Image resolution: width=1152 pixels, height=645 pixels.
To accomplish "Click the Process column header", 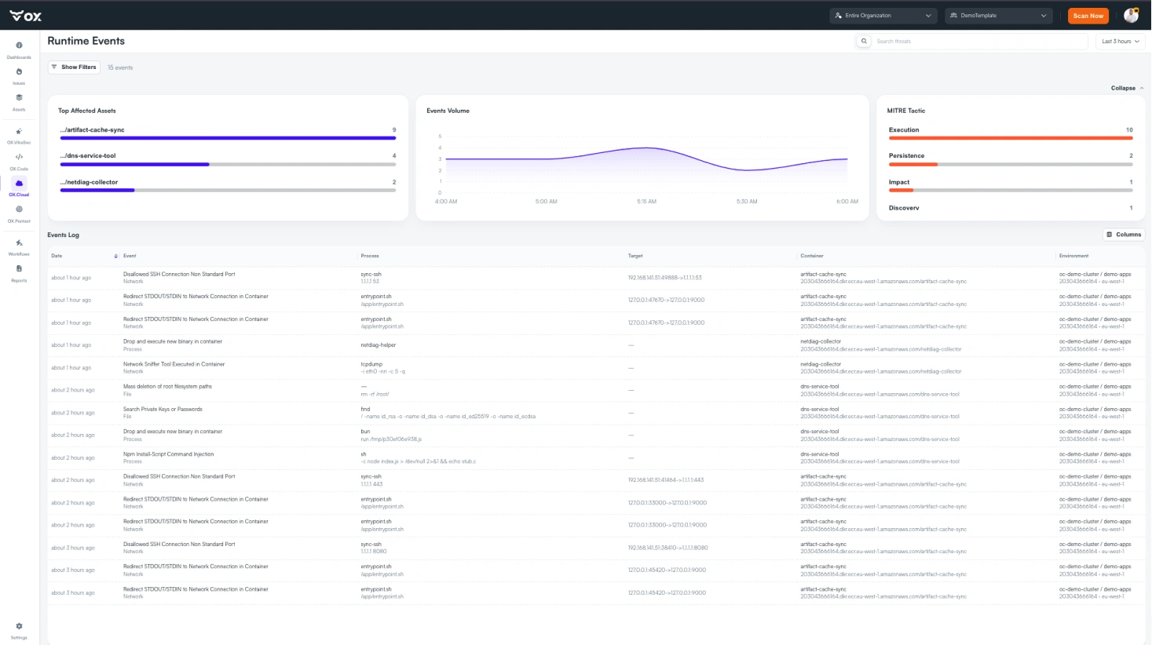I will coord(370,256).
